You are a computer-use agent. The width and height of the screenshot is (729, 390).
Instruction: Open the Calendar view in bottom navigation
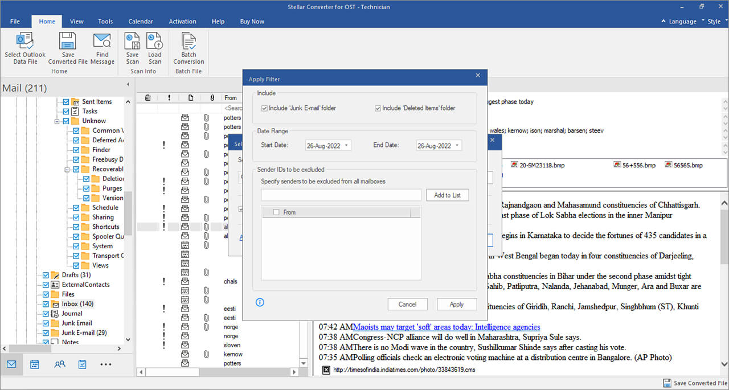pyautogui.click(x=35, y=364)
